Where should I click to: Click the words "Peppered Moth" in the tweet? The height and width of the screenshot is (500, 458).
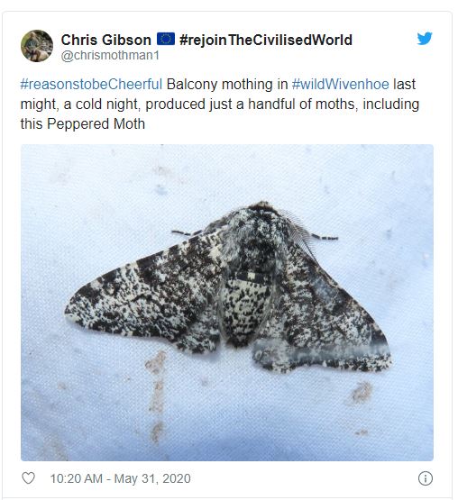(x=96, y=123)
